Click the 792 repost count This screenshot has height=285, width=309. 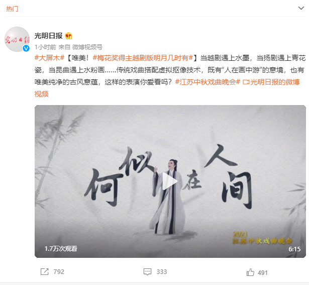click(x=59, y=272)
